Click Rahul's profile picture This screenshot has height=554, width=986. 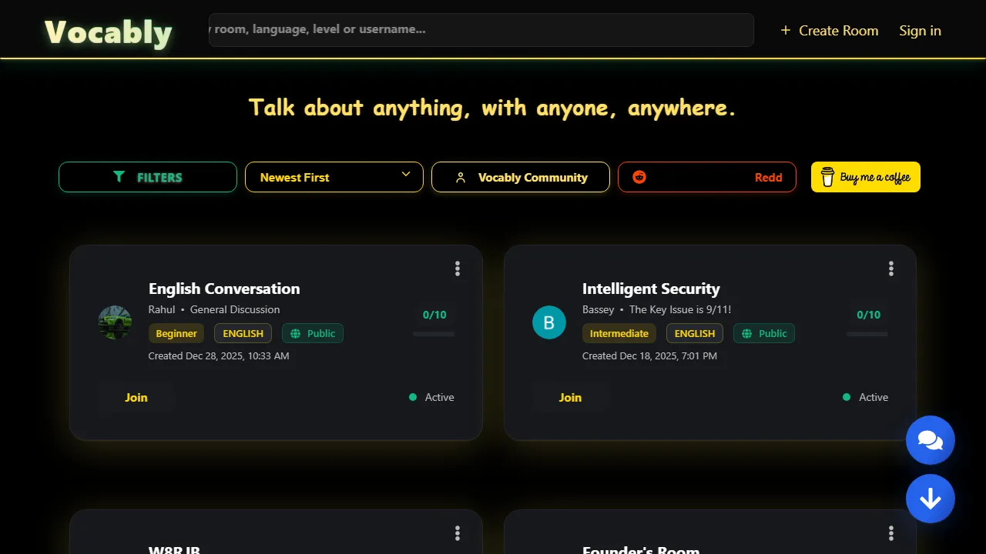114,322
